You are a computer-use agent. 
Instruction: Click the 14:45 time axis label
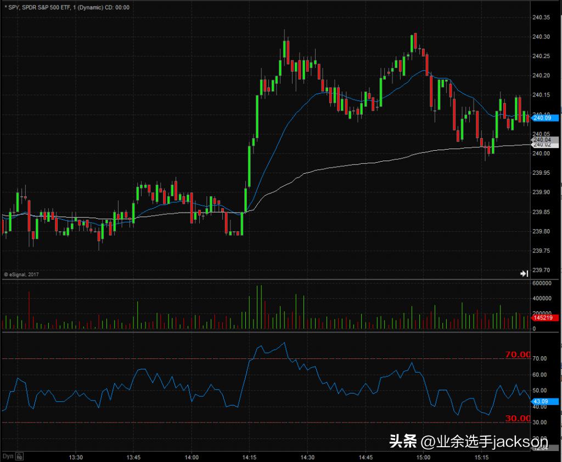[x=365, y=458]
